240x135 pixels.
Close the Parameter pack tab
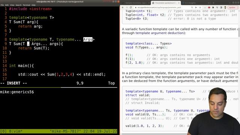pyautogui.click(x=178, y=3)
